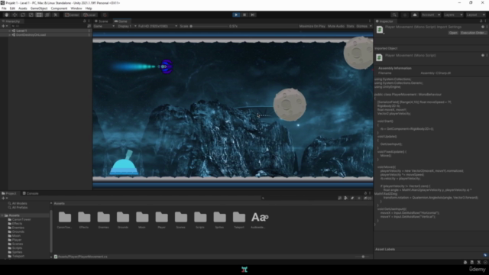Toggle the Local handle rotation button

pos(89,15)
